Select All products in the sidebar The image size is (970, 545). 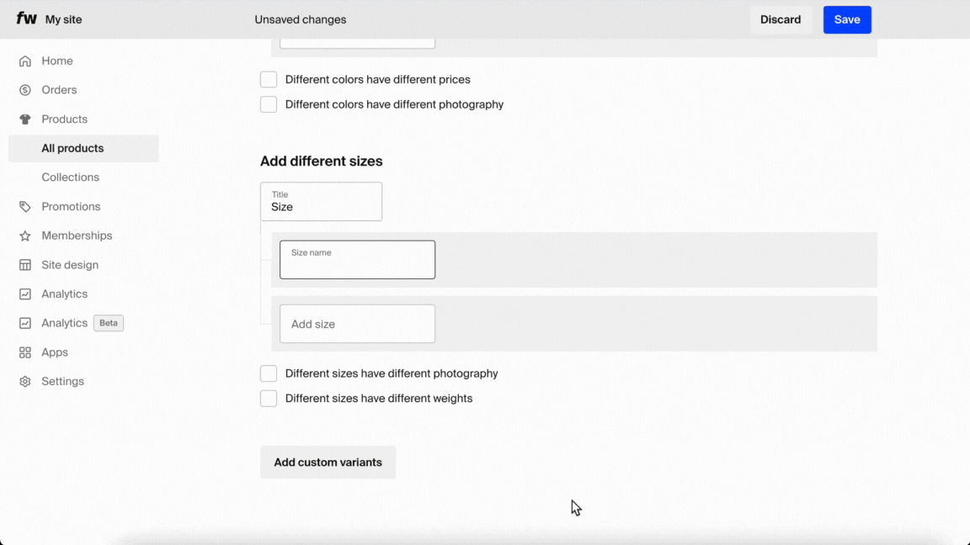[72, 148]
